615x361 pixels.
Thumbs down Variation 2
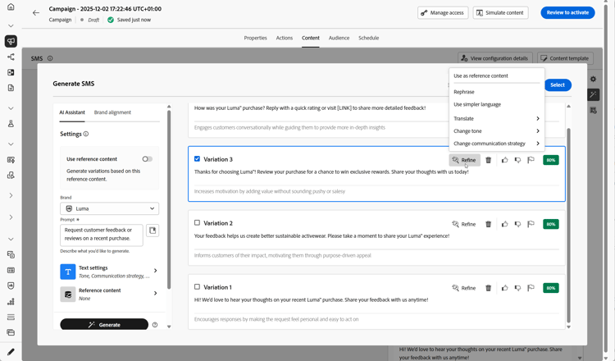click(517, 224)
